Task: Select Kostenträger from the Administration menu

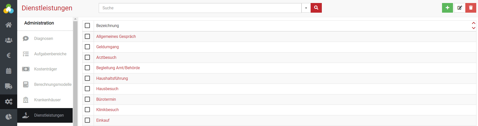Action: 46,69
